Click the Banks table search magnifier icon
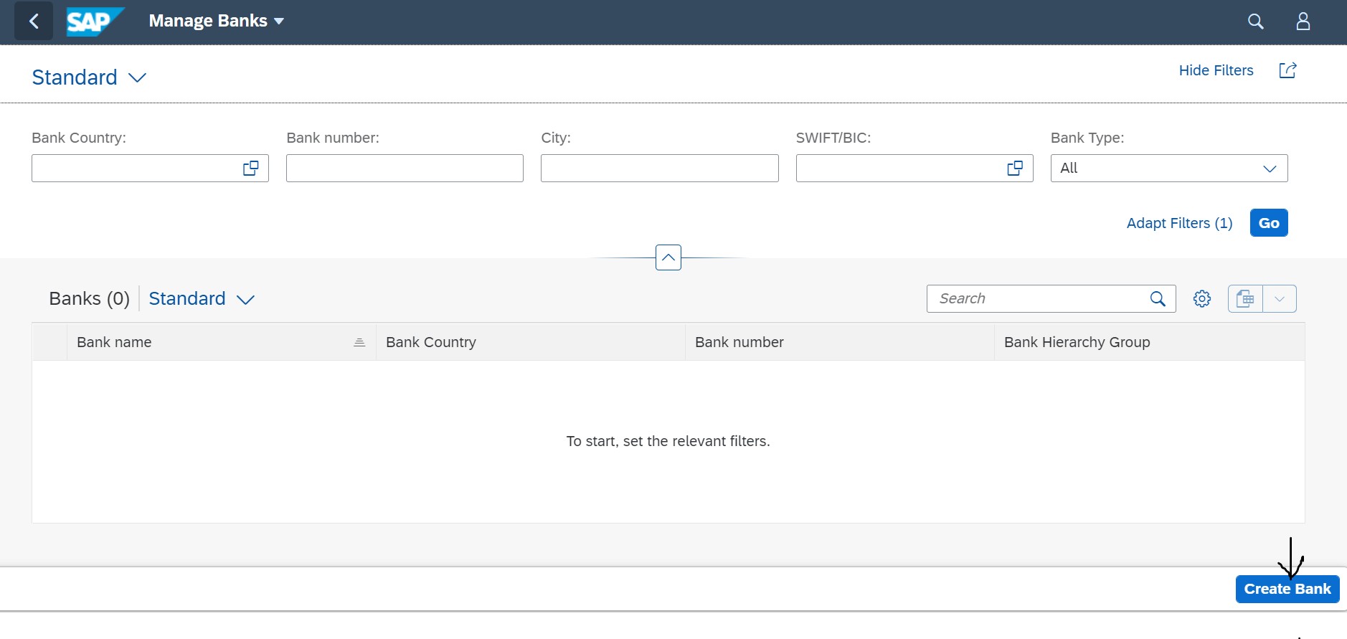The width and height of the screenshot is (1347, 639). click(1158, 299)
